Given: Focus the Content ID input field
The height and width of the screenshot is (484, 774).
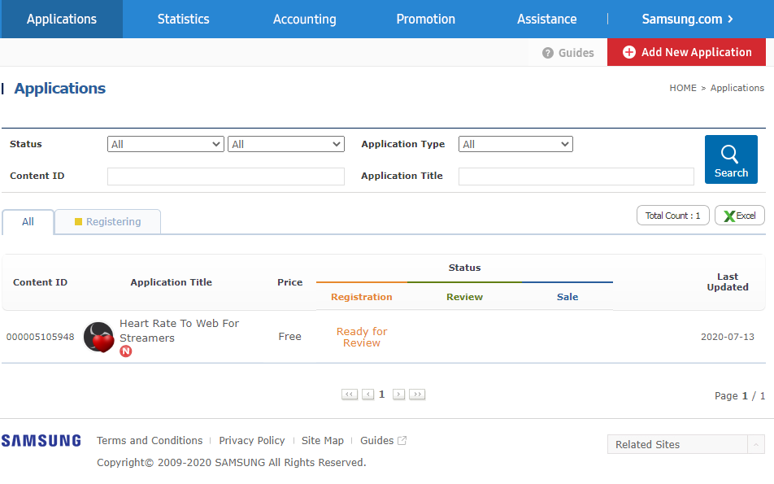Looking at the screenshot, I should coord(225,177).
